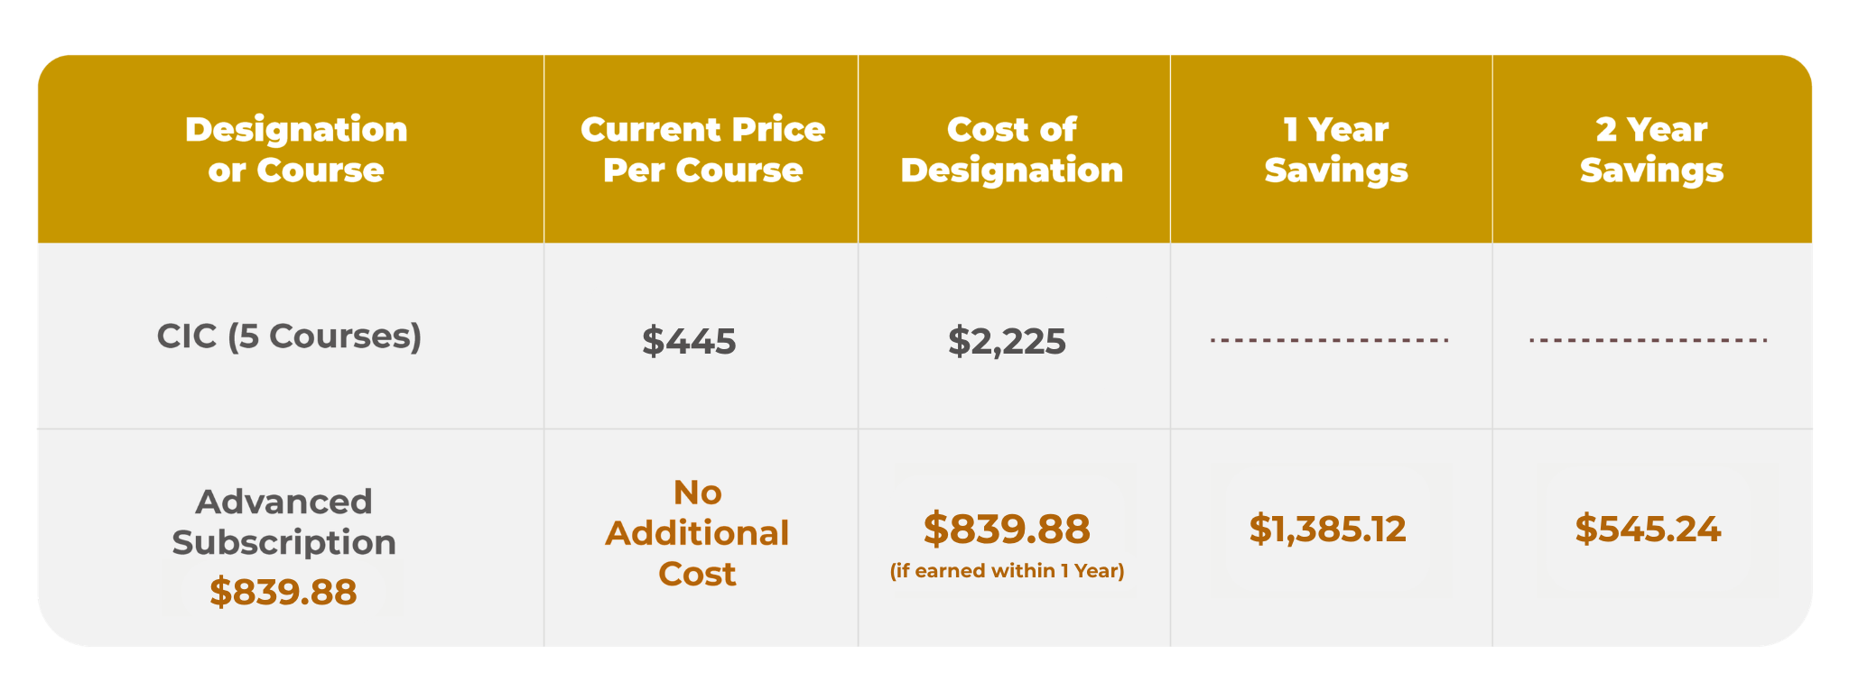Click the word 'Subscription' in bottom row
1849x682 pixels.
point(283,542)
